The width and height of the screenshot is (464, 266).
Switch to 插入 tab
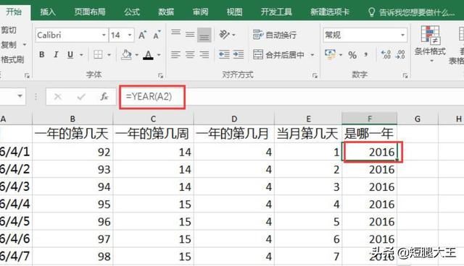click(48, 12)
